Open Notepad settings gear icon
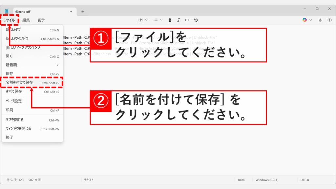 [x=329, y=20]
